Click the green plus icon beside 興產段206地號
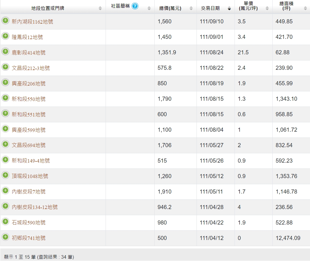310x261 pixels. click(x=6, y=82)
